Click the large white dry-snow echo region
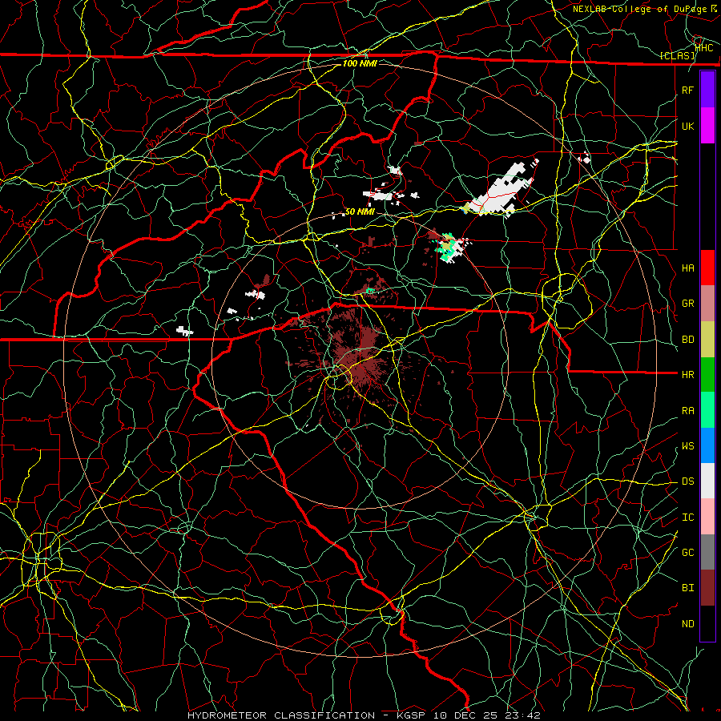Image resolution: width=721 pixels, height=721 pixels. coord(499,193)
